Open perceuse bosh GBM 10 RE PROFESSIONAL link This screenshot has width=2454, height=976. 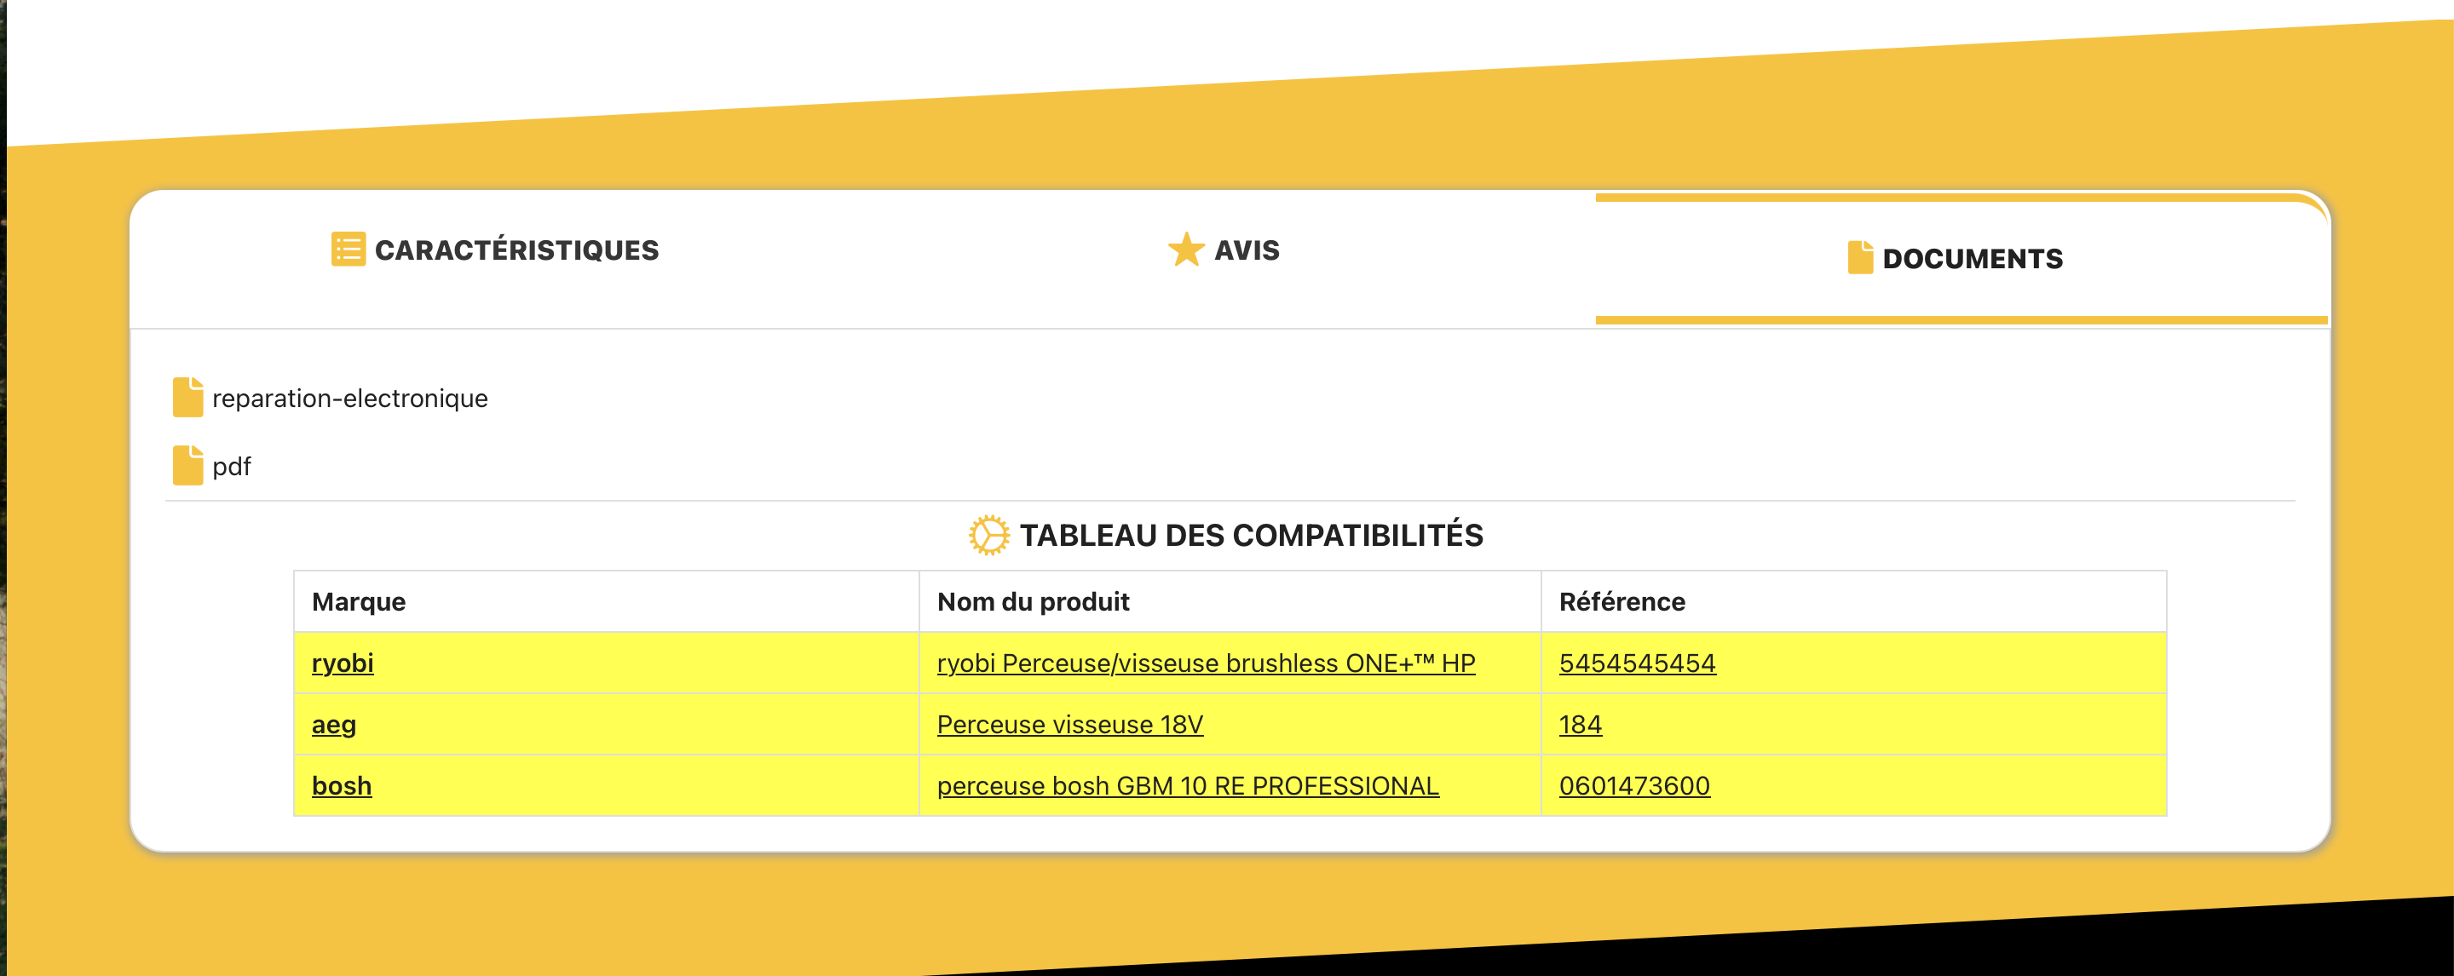[1187, 785]
